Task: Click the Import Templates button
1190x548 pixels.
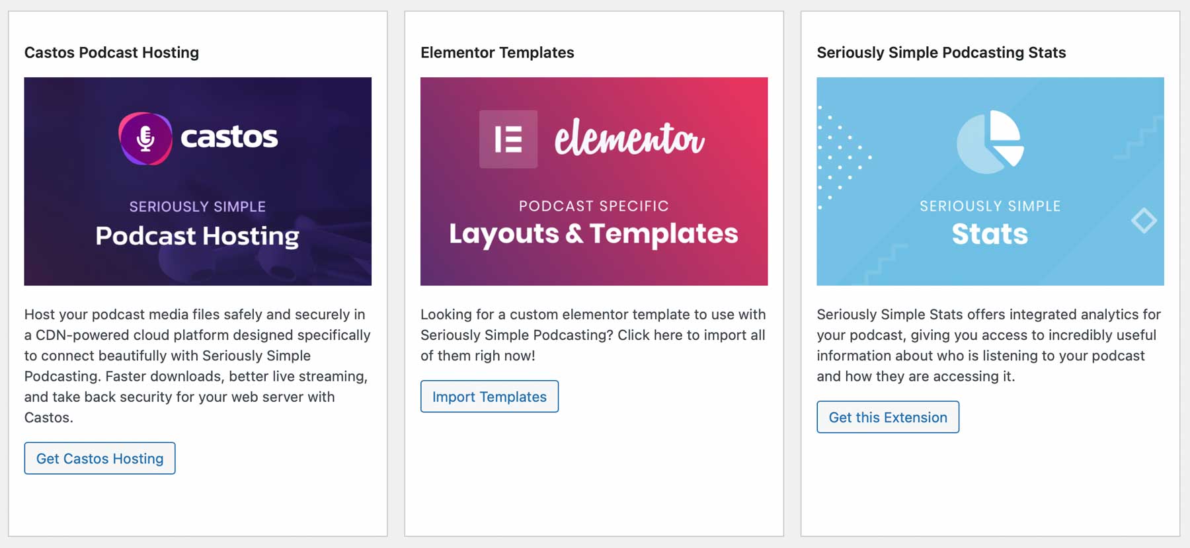Action: [489, 397]
